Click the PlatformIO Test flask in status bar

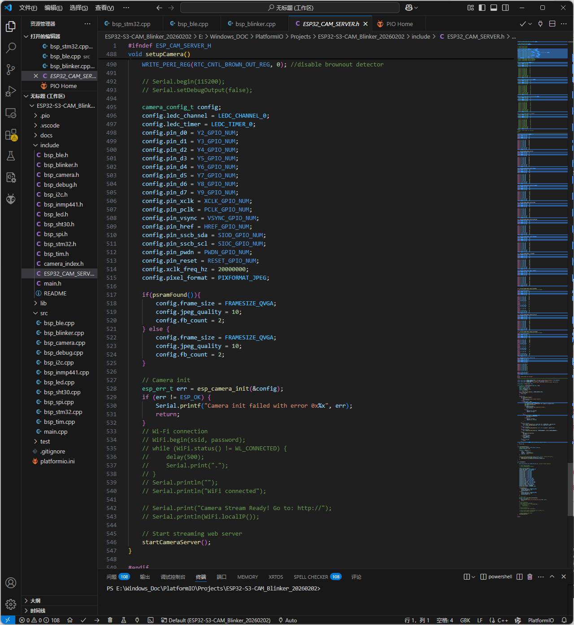123,620
